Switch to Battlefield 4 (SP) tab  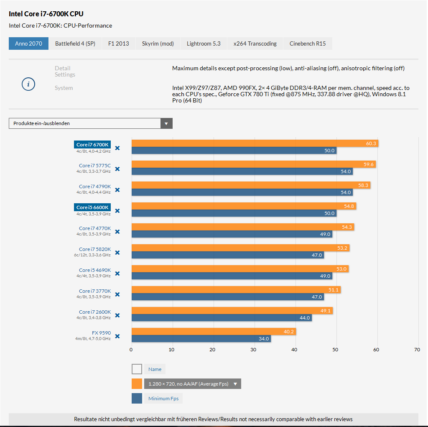(x=75, y=43)
